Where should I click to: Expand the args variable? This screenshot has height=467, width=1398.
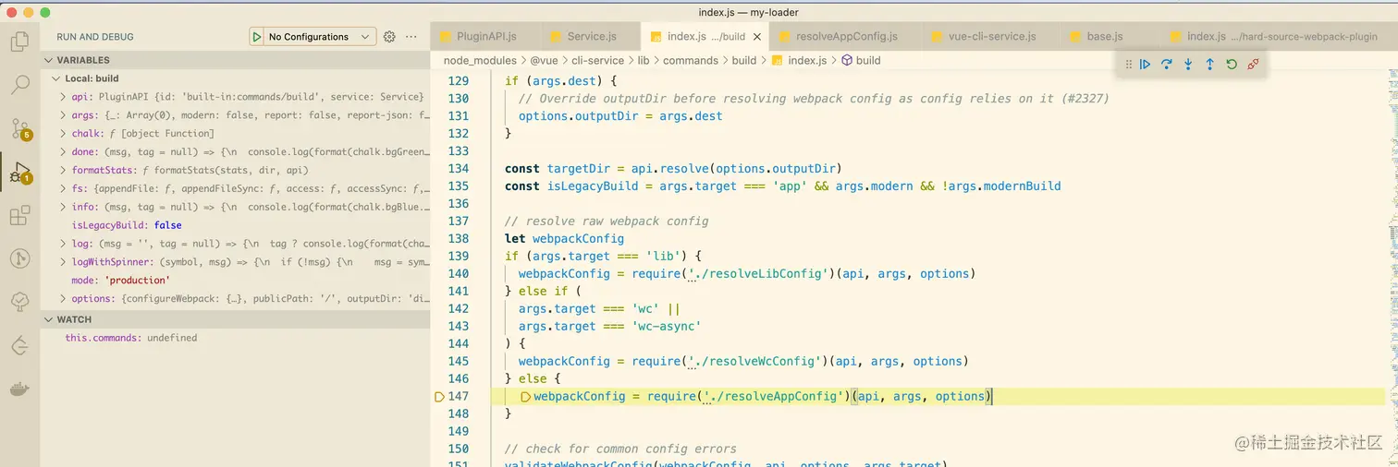63,115
